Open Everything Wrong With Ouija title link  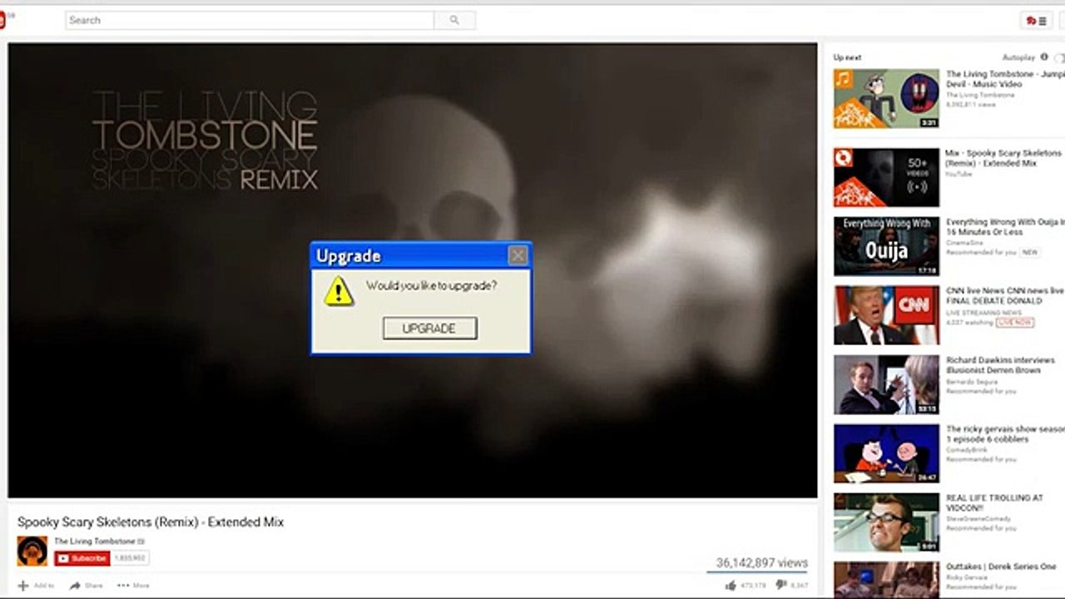1004,227
